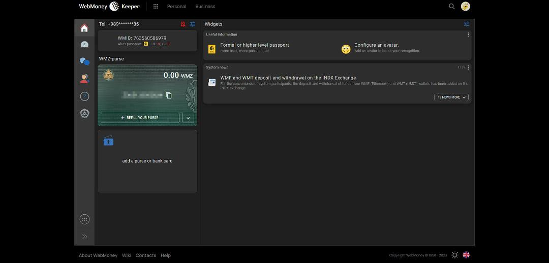Open Configure an avatar link

pos(376,45)
